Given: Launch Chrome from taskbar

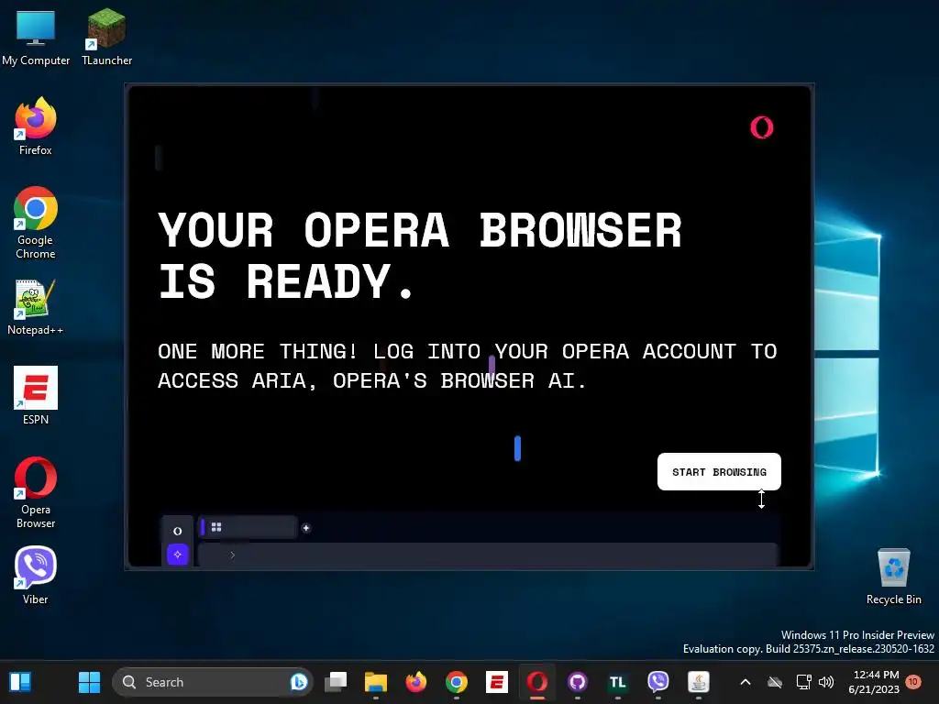Looking at the screenshot, I should (x=457, y=682).
